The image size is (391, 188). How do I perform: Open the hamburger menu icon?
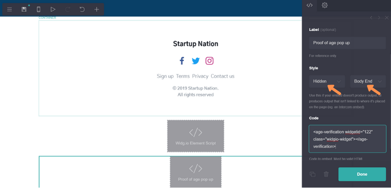tap(10, 10)
